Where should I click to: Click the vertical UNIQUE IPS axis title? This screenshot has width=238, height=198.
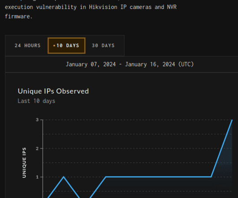tap(24, 163)
